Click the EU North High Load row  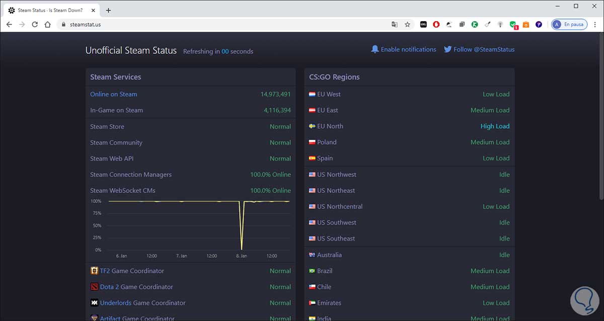pyautogui.click(x=409, y=126)
